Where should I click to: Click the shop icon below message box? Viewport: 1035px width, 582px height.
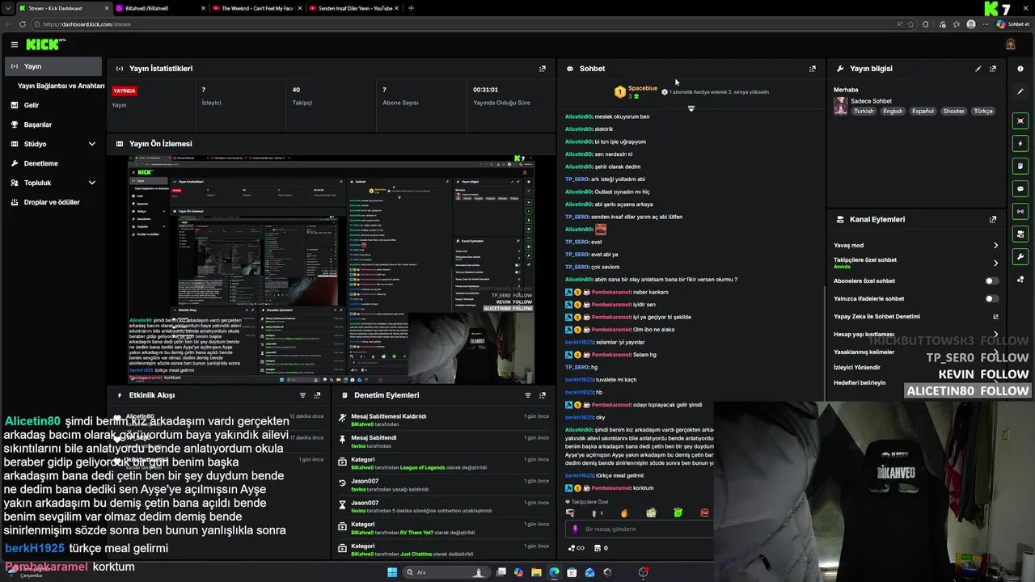click(x=597, y=548)
